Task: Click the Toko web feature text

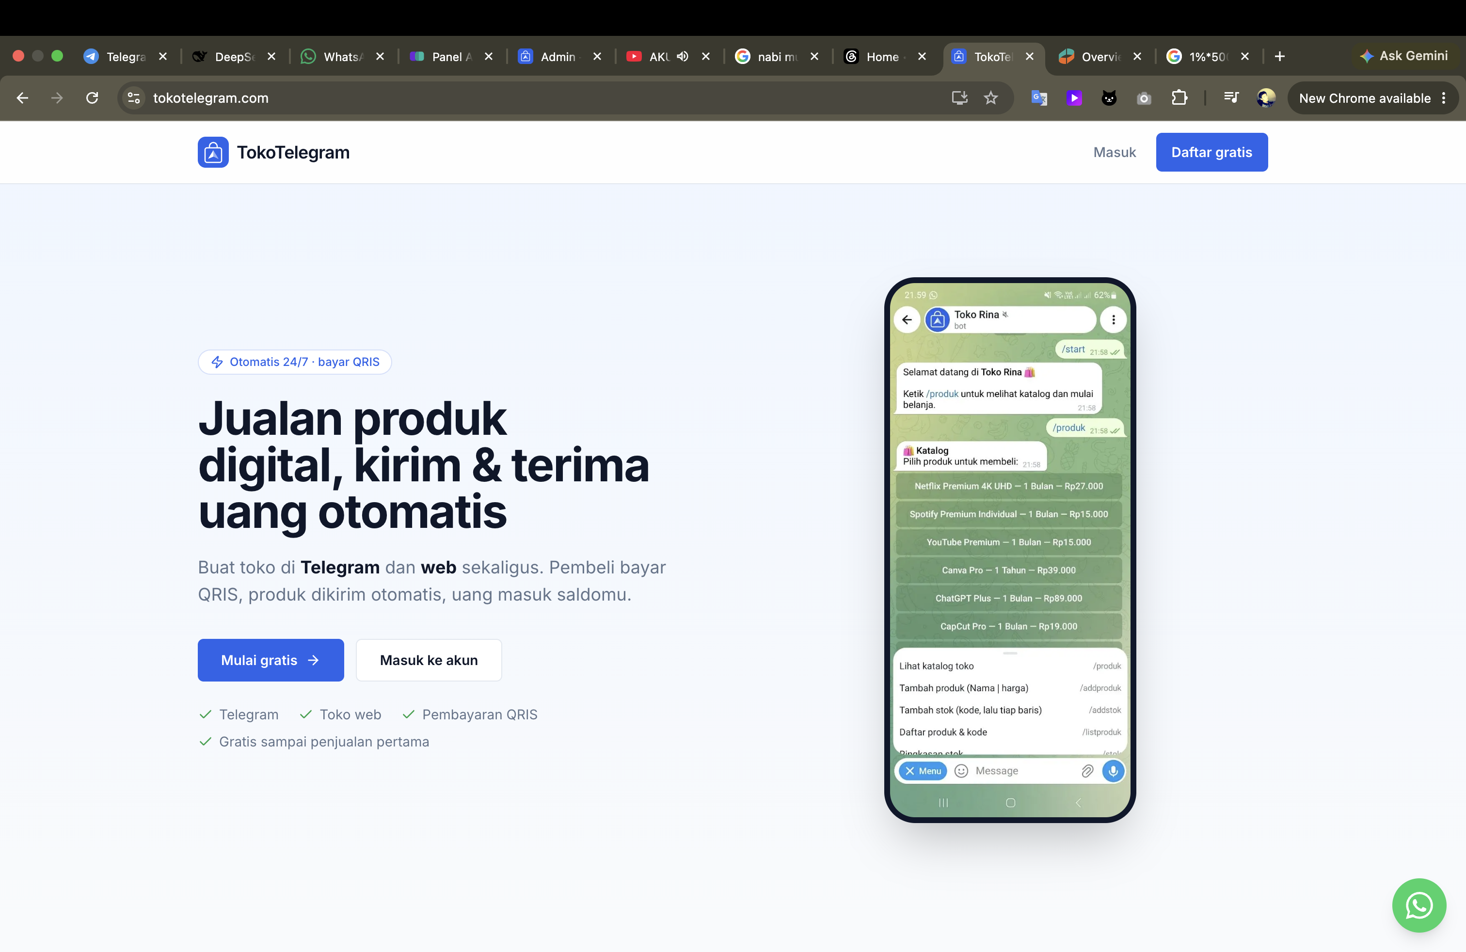Action: point(350,714)
